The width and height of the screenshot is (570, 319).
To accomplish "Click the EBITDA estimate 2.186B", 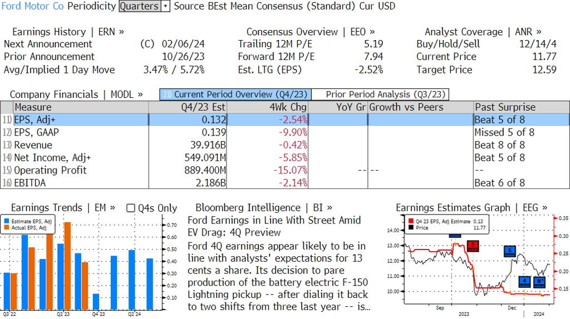I will tap(211, 183).
